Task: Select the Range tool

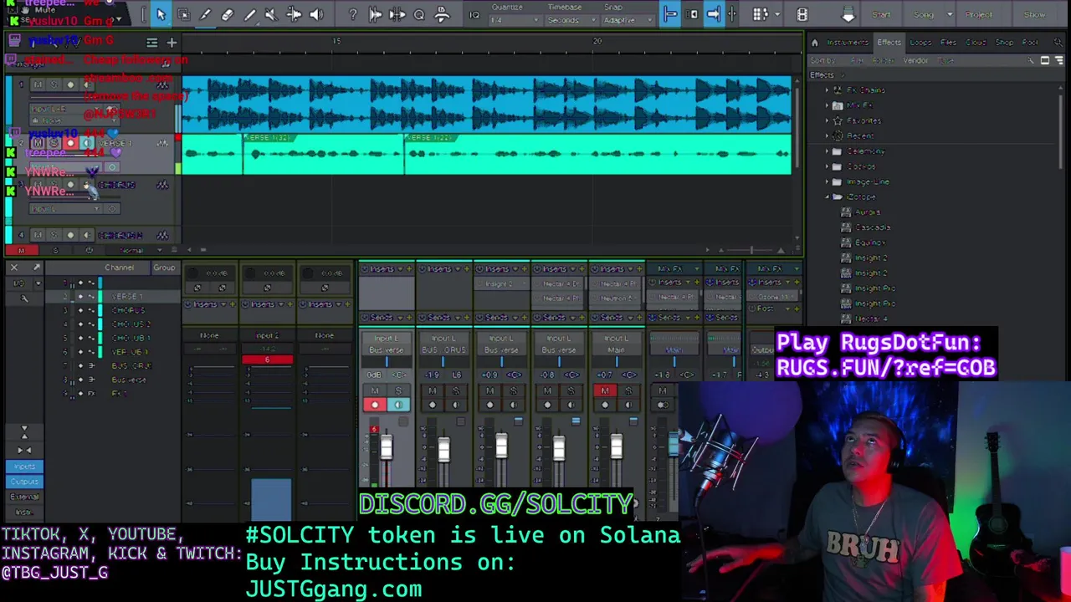Action: (183, 14)
